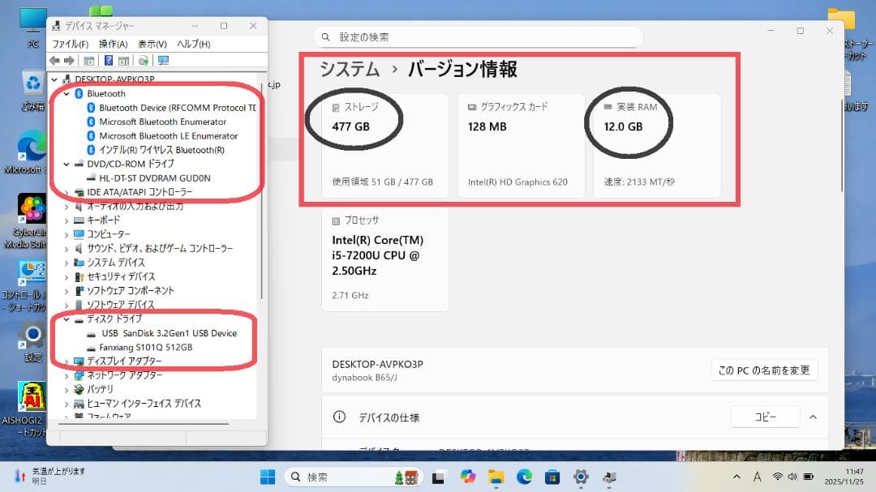The image size is (876, 492).
Task: Click the forward arrow in Device Manager toolbar
Action: [x=70, y=60]
